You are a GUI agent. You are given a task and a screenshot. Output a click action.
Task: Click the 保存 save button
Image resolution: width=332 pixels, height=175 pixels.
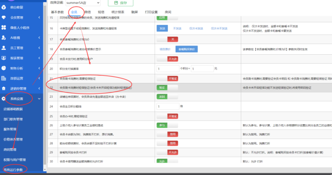pos(121,3)
